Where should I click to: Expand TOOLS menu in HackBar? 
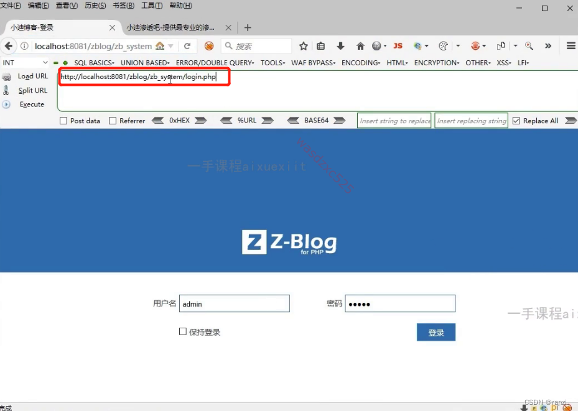(x=273, y=63)
